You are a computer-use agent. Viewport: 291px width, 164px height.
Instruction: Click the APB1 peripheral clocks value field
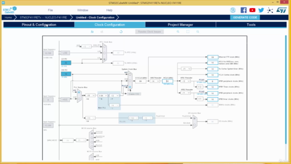[212, 81]
